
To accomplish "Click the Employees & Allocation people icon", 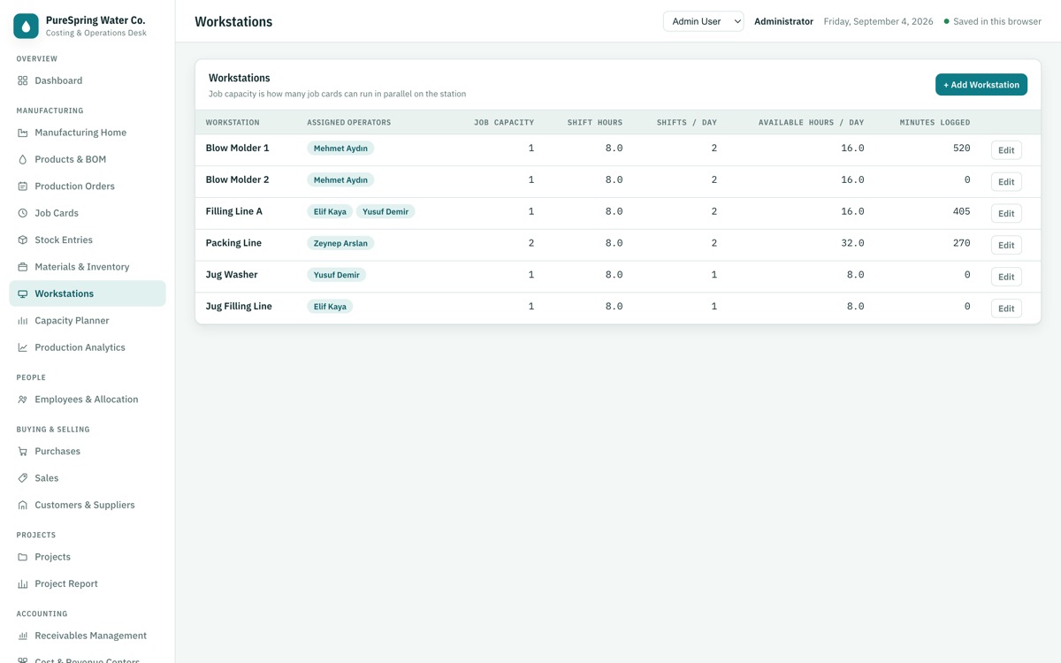I will point(23,400).
